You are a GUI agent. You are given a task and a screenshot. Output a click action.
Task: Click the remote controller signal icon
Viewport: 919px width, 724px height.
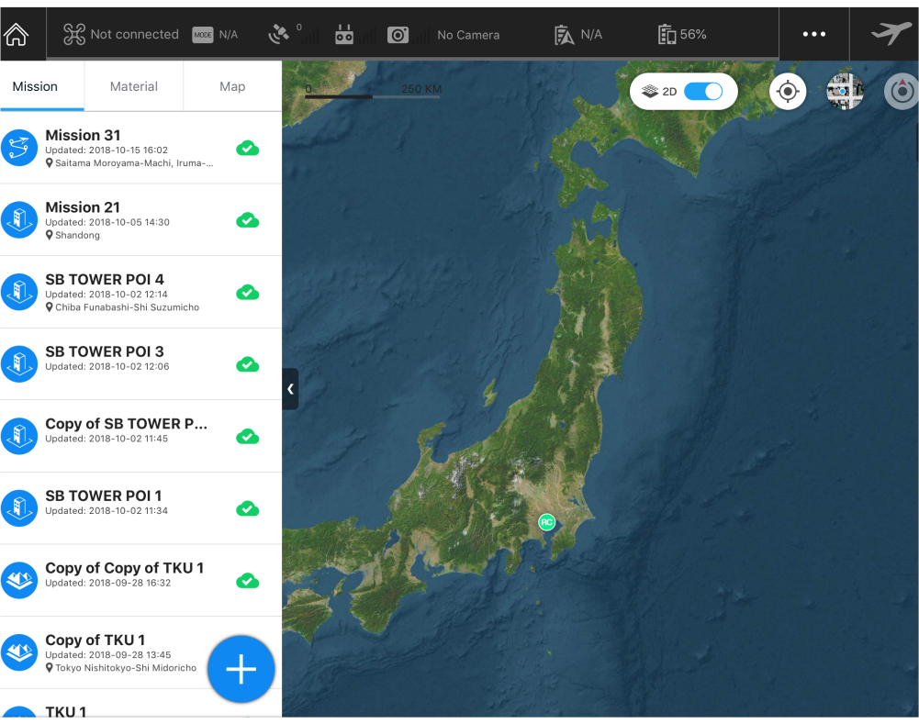click(x=344, y=35)
